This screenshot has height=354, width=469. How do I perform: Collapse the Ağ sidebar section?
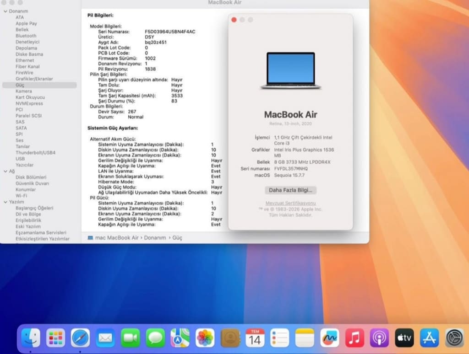[5, 171]
